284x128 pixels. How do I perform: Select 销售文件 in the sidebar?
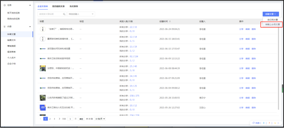coord(11,40)
